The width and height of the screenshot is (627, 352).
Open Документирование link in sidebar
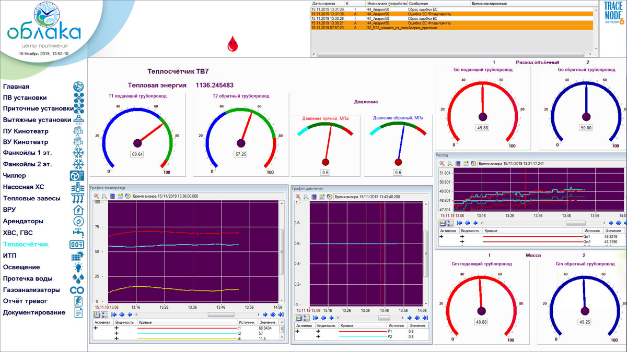(34, 312)
